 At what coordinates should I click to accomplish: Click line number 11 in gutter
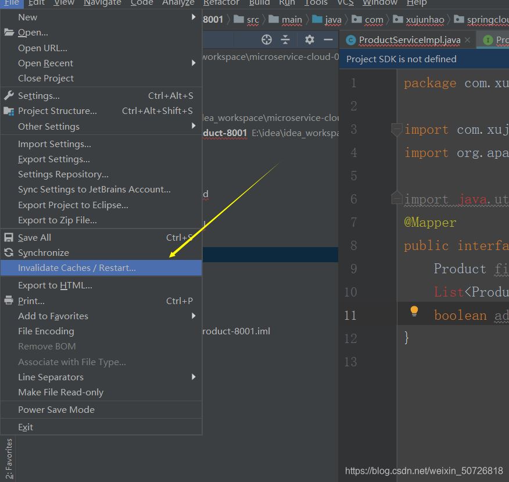[x=350, y=315]
